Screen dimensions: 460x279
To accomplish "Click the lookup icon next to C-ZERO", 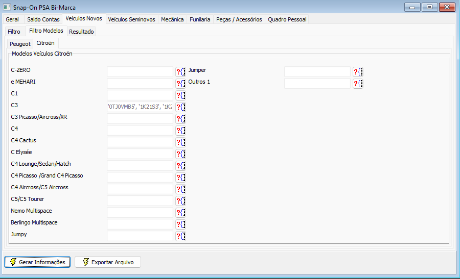I will click(x=181, y=72).
